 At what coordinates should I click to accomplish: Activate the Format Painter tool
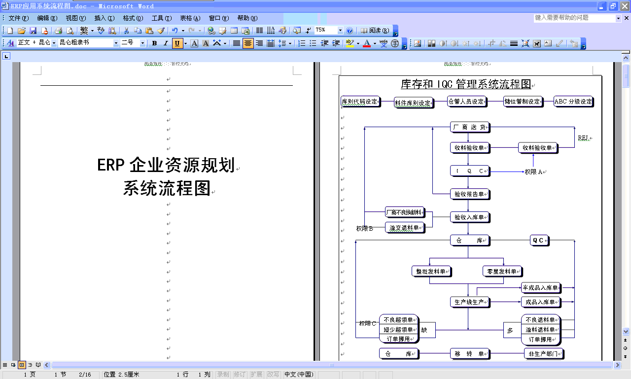pyautogui.click(x=161, y=30)
